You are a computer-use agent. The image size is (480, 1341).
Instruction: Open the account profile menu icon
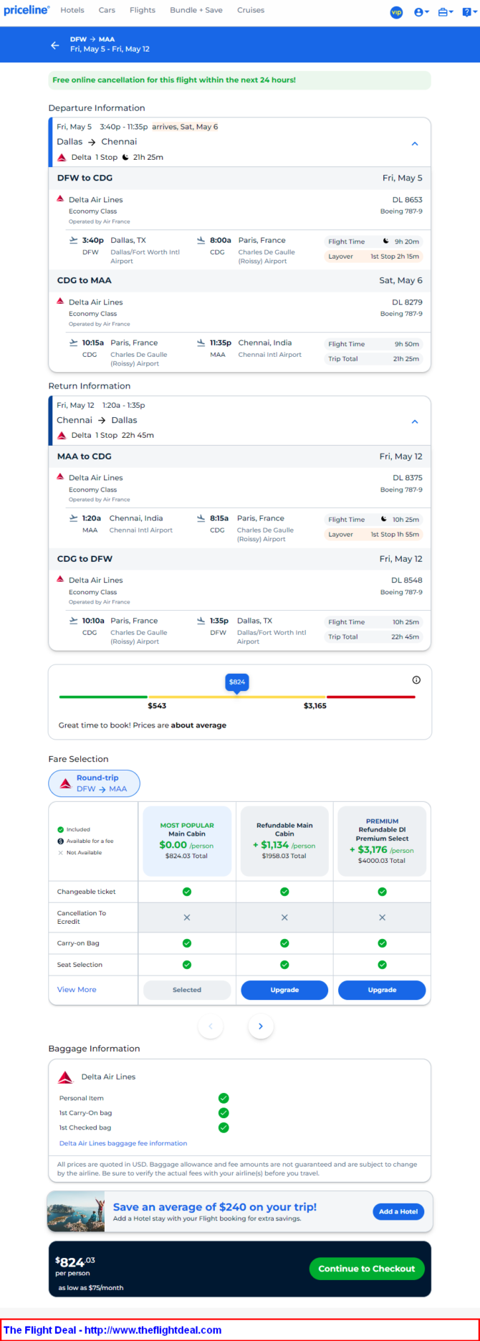click(x=421, y=12)
